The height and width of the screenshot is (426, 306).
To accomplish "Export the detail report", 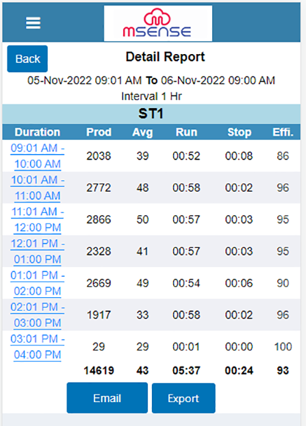I will tap(183, 399).
